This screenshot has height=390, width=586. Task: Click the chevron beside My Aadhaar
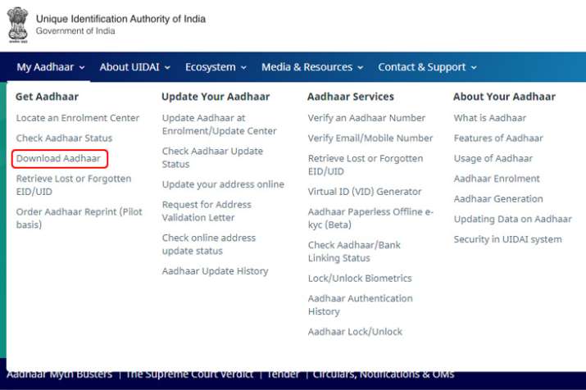pos(82,68)
